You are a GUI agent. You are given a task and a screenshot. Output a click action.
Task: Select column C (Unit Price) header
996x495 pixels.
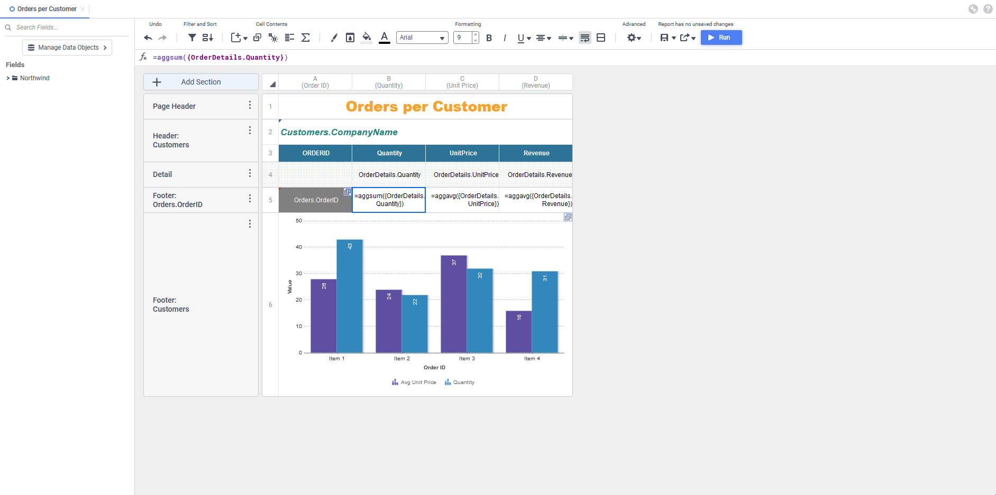462,82
